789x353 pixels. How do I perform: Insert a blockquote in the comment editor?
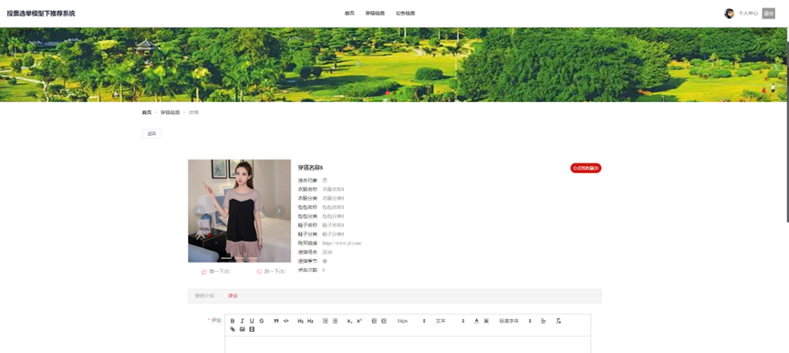(x=276, y=321)
